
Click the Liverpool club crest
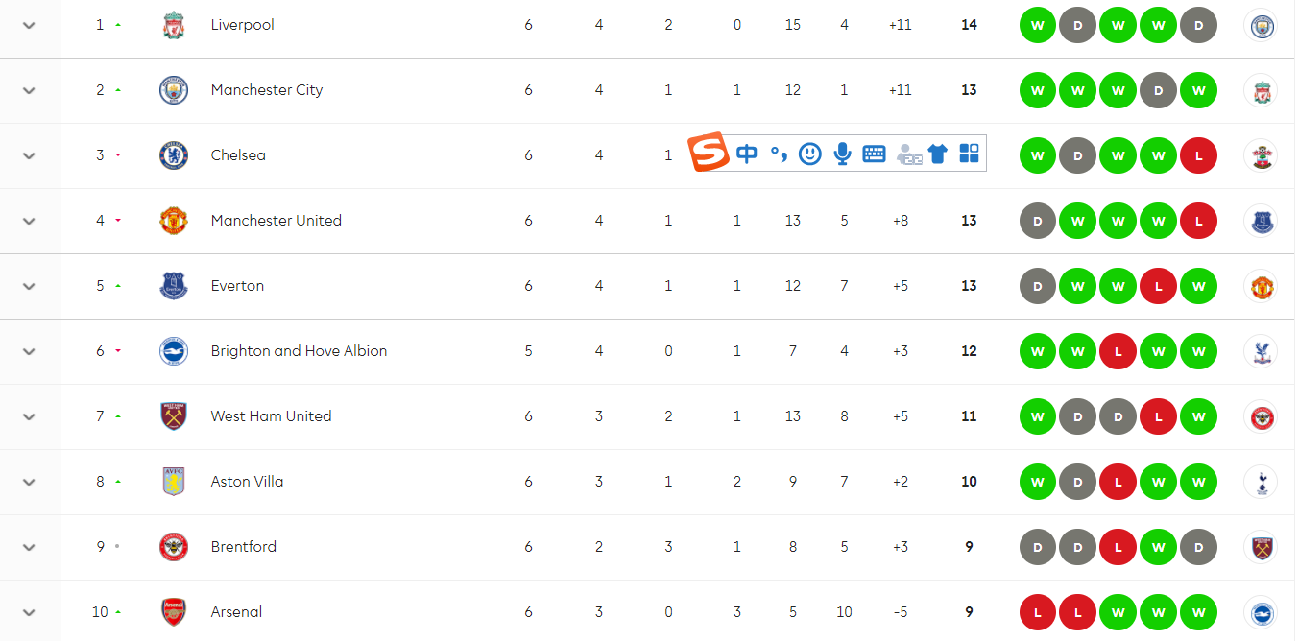point(174,25)
